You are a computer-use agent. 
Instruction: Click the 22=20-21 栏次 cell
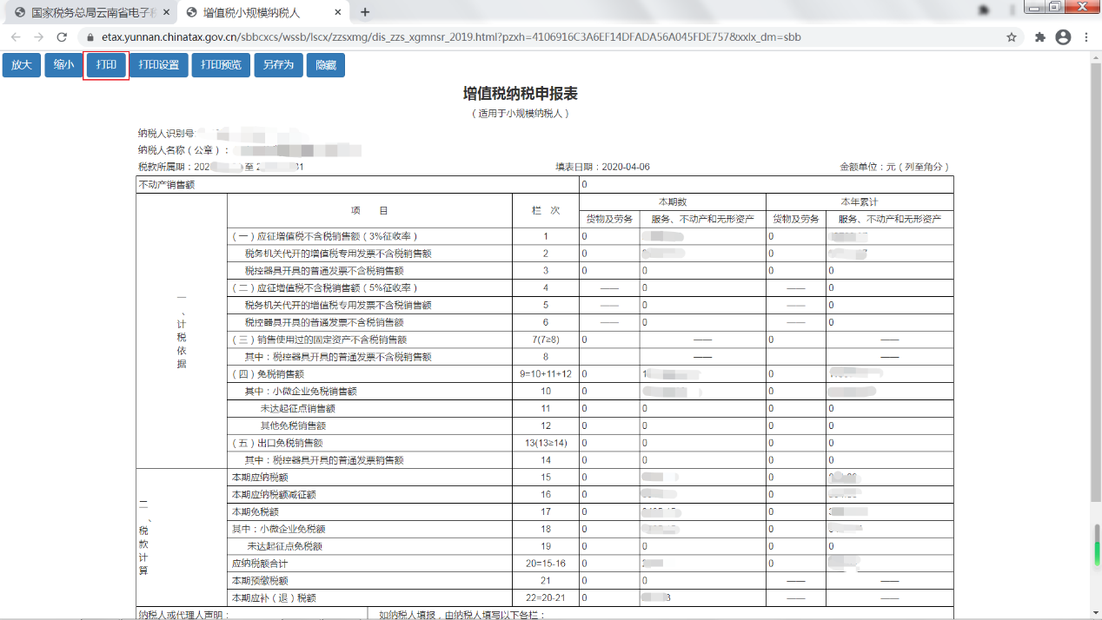(546, 598)
